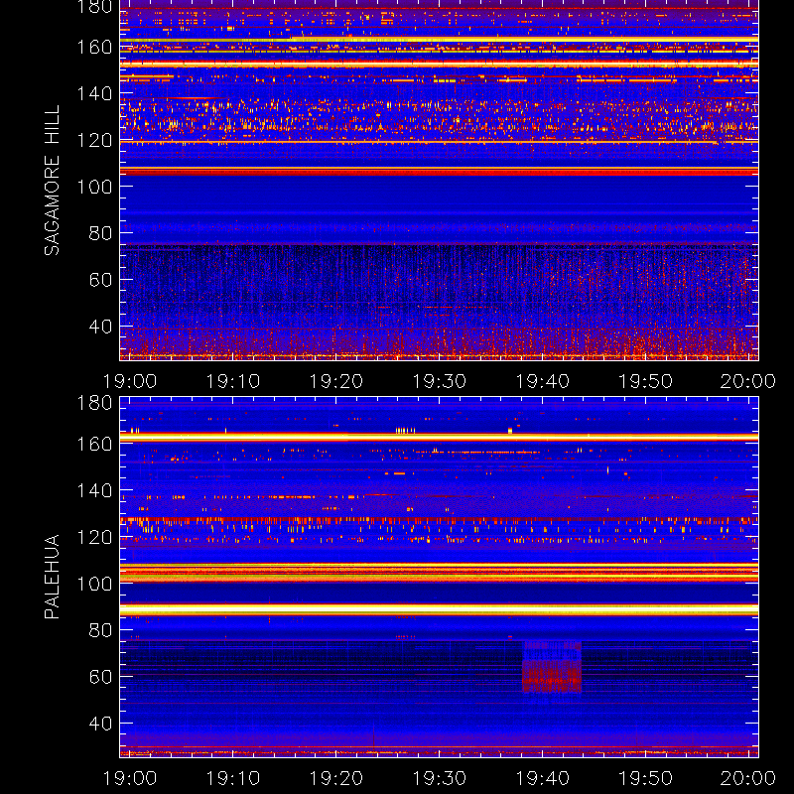Image resolution: width=794 pixels, height=794 pixels.
Task: Pick the 100 tick label on Palehua plot
Action: [x=94, y=584]
